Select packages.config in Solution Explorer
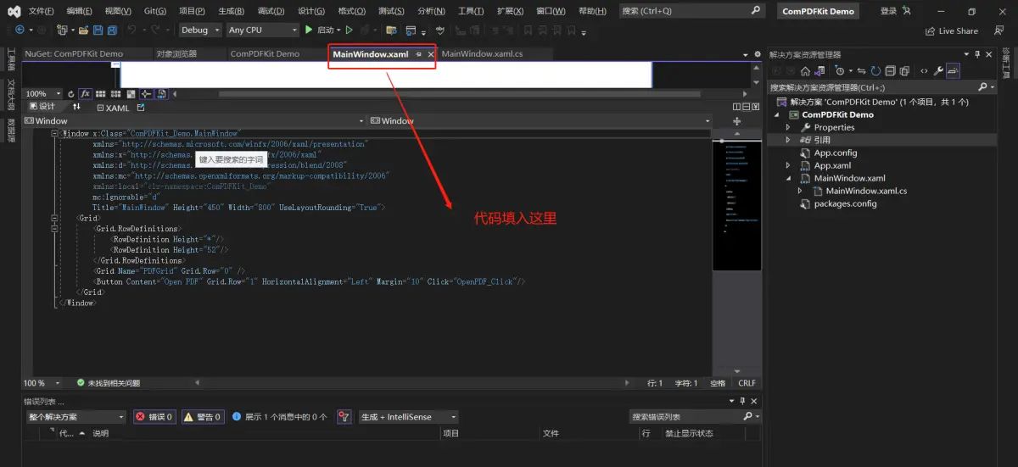1018x467 pixels. point(845,203)
